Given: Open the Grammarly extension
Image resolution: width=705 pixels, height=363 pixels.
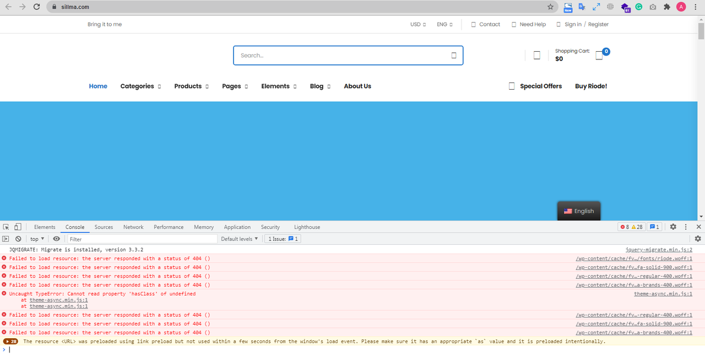Looking at the screenshot, I should pos(639,7).
